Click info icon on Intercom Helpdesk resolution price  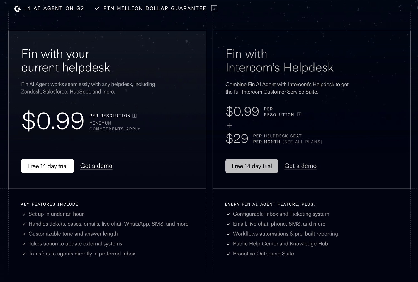[x=300, y=114]
